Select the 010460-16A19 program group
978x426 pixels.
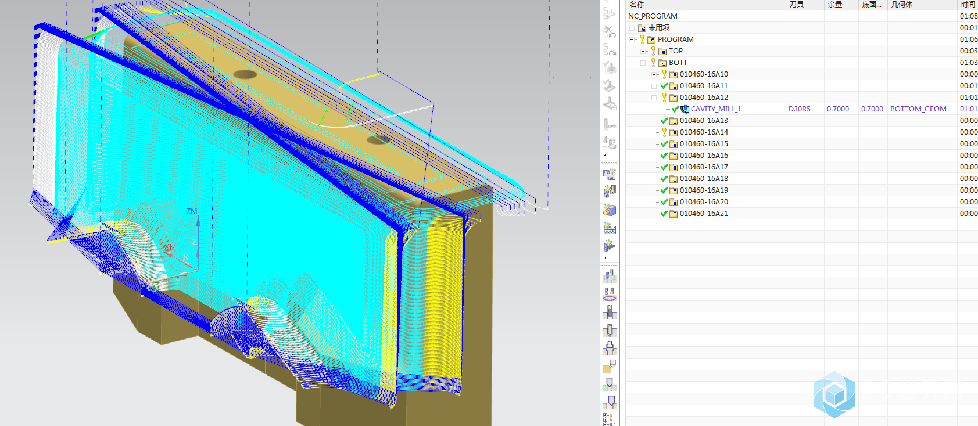(704, 190)
